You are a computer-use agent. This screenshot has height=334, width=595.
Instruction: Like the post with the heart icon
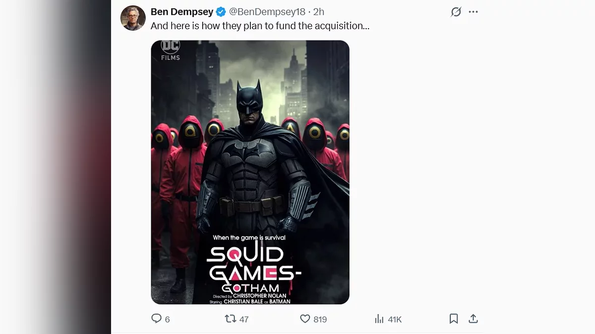coord(305,319)
